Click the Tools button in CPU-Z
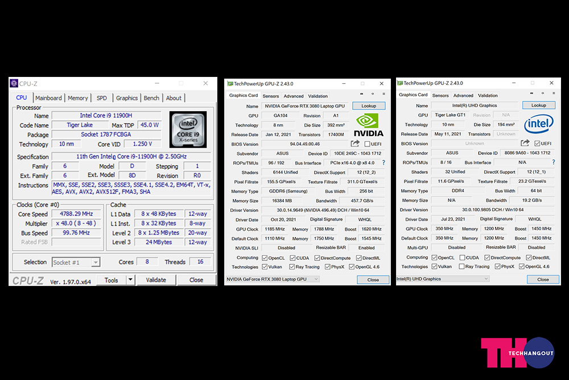This screenshot has height=380, width=569. click(111, 280)
